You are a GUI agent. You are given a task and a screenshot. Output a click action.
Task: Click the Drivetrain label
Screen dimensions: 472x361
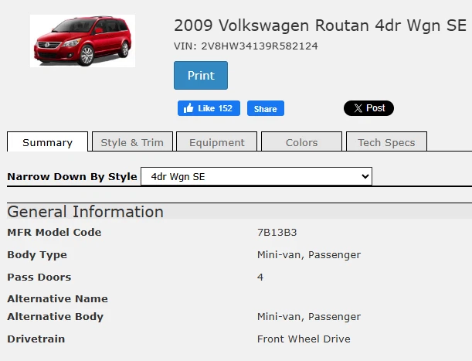pyautogui.click(x=36, y=339)
